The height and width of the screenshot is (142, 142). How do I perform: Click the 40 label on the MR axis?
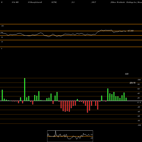139,93
